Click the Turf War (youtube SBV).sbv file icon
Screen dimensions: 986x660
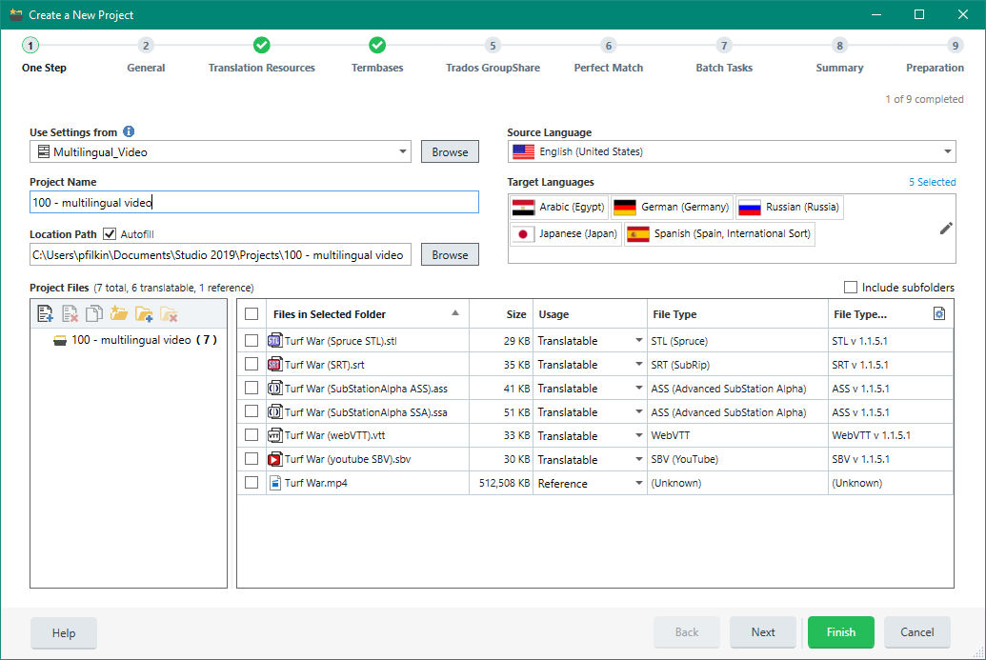click(x=274, y=459)
